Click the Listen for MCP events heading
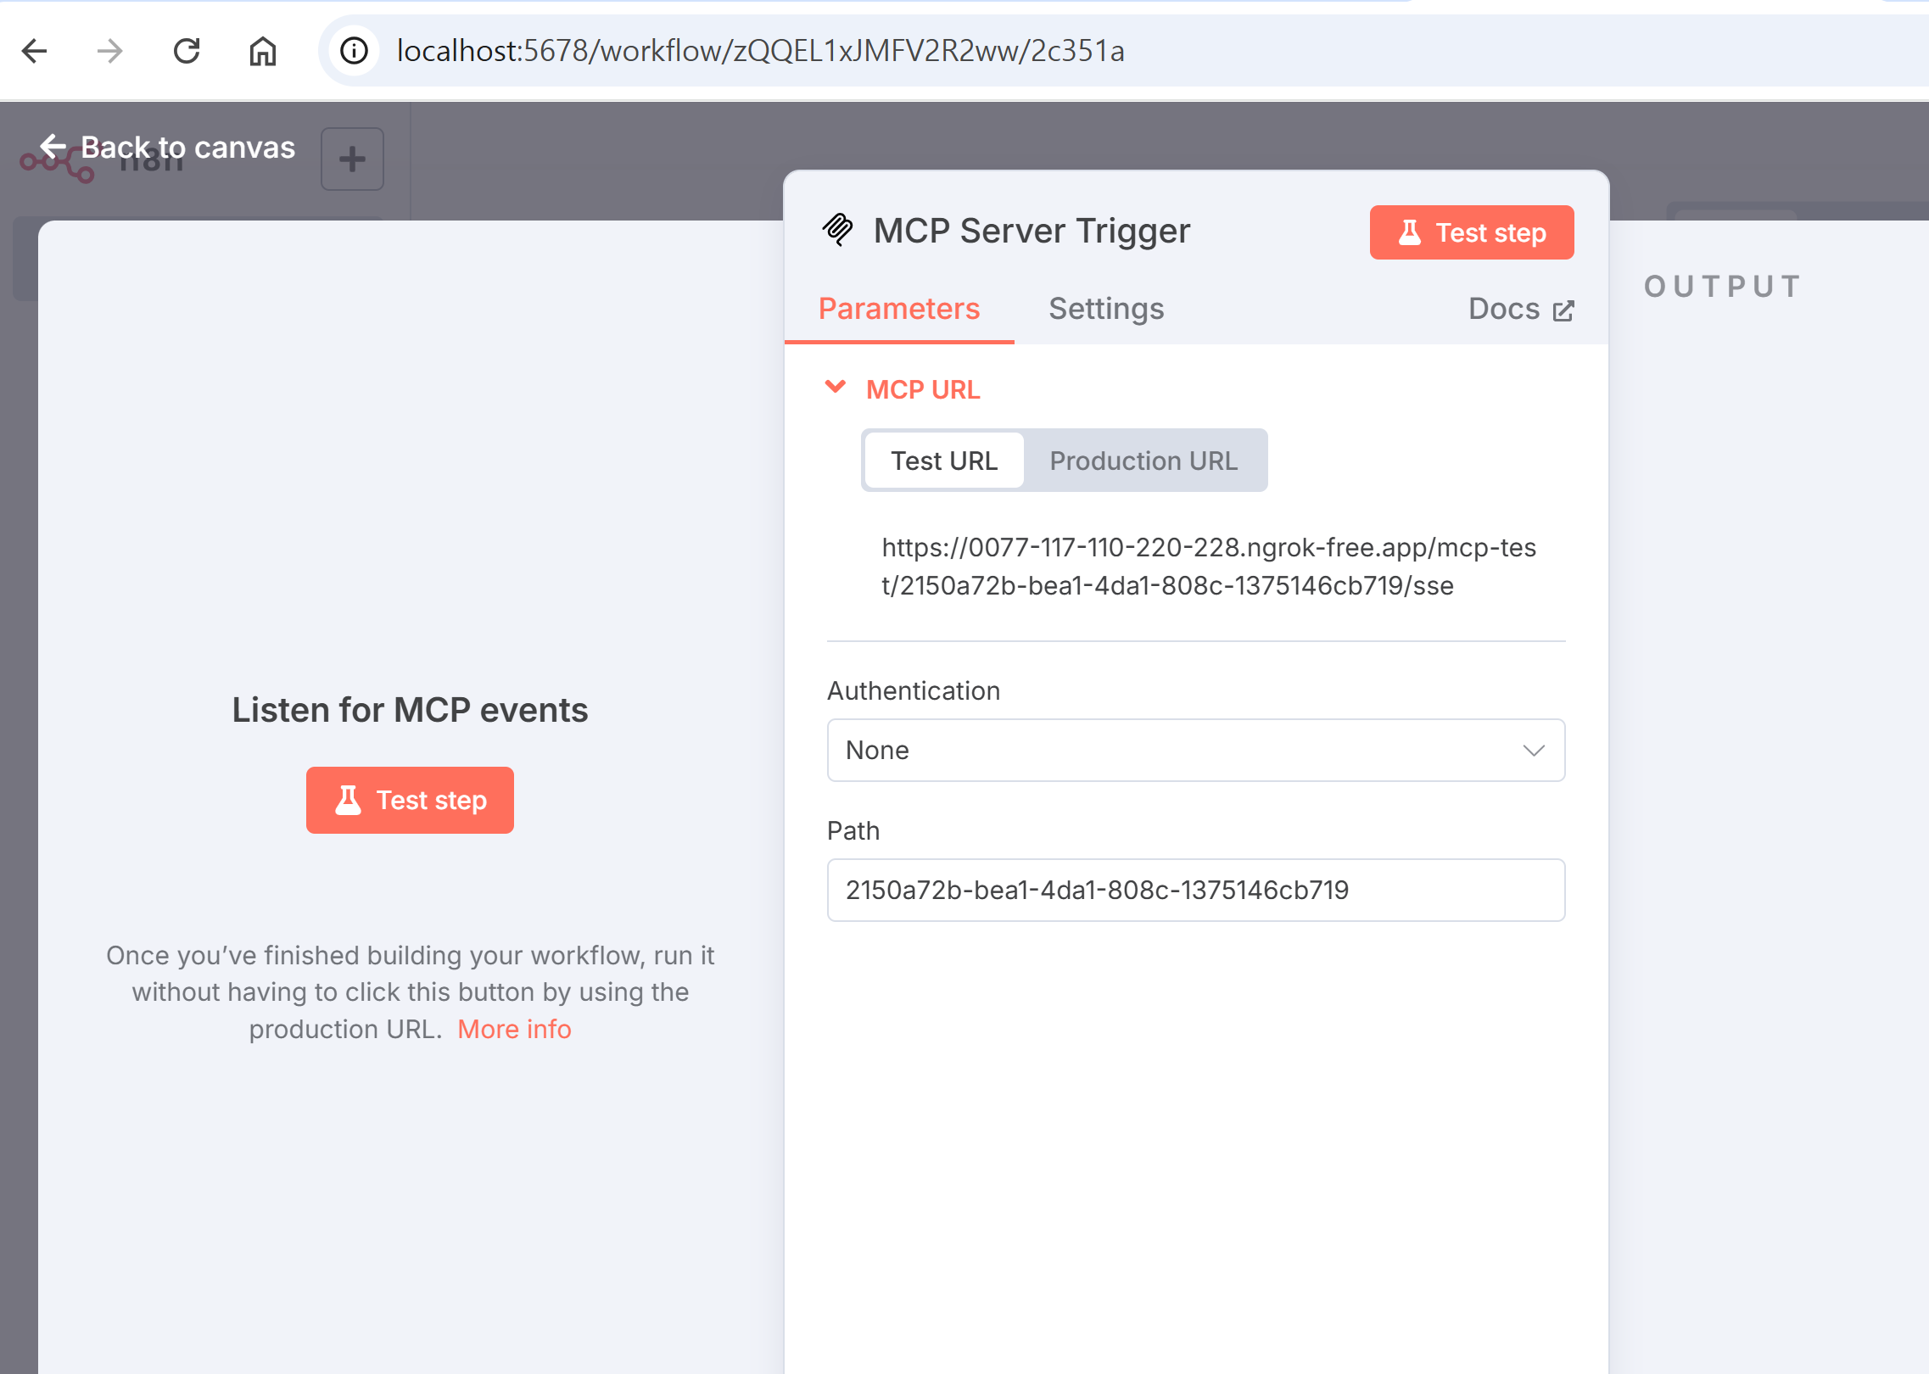This screenshot has height=1374, width=1929. 410,710
